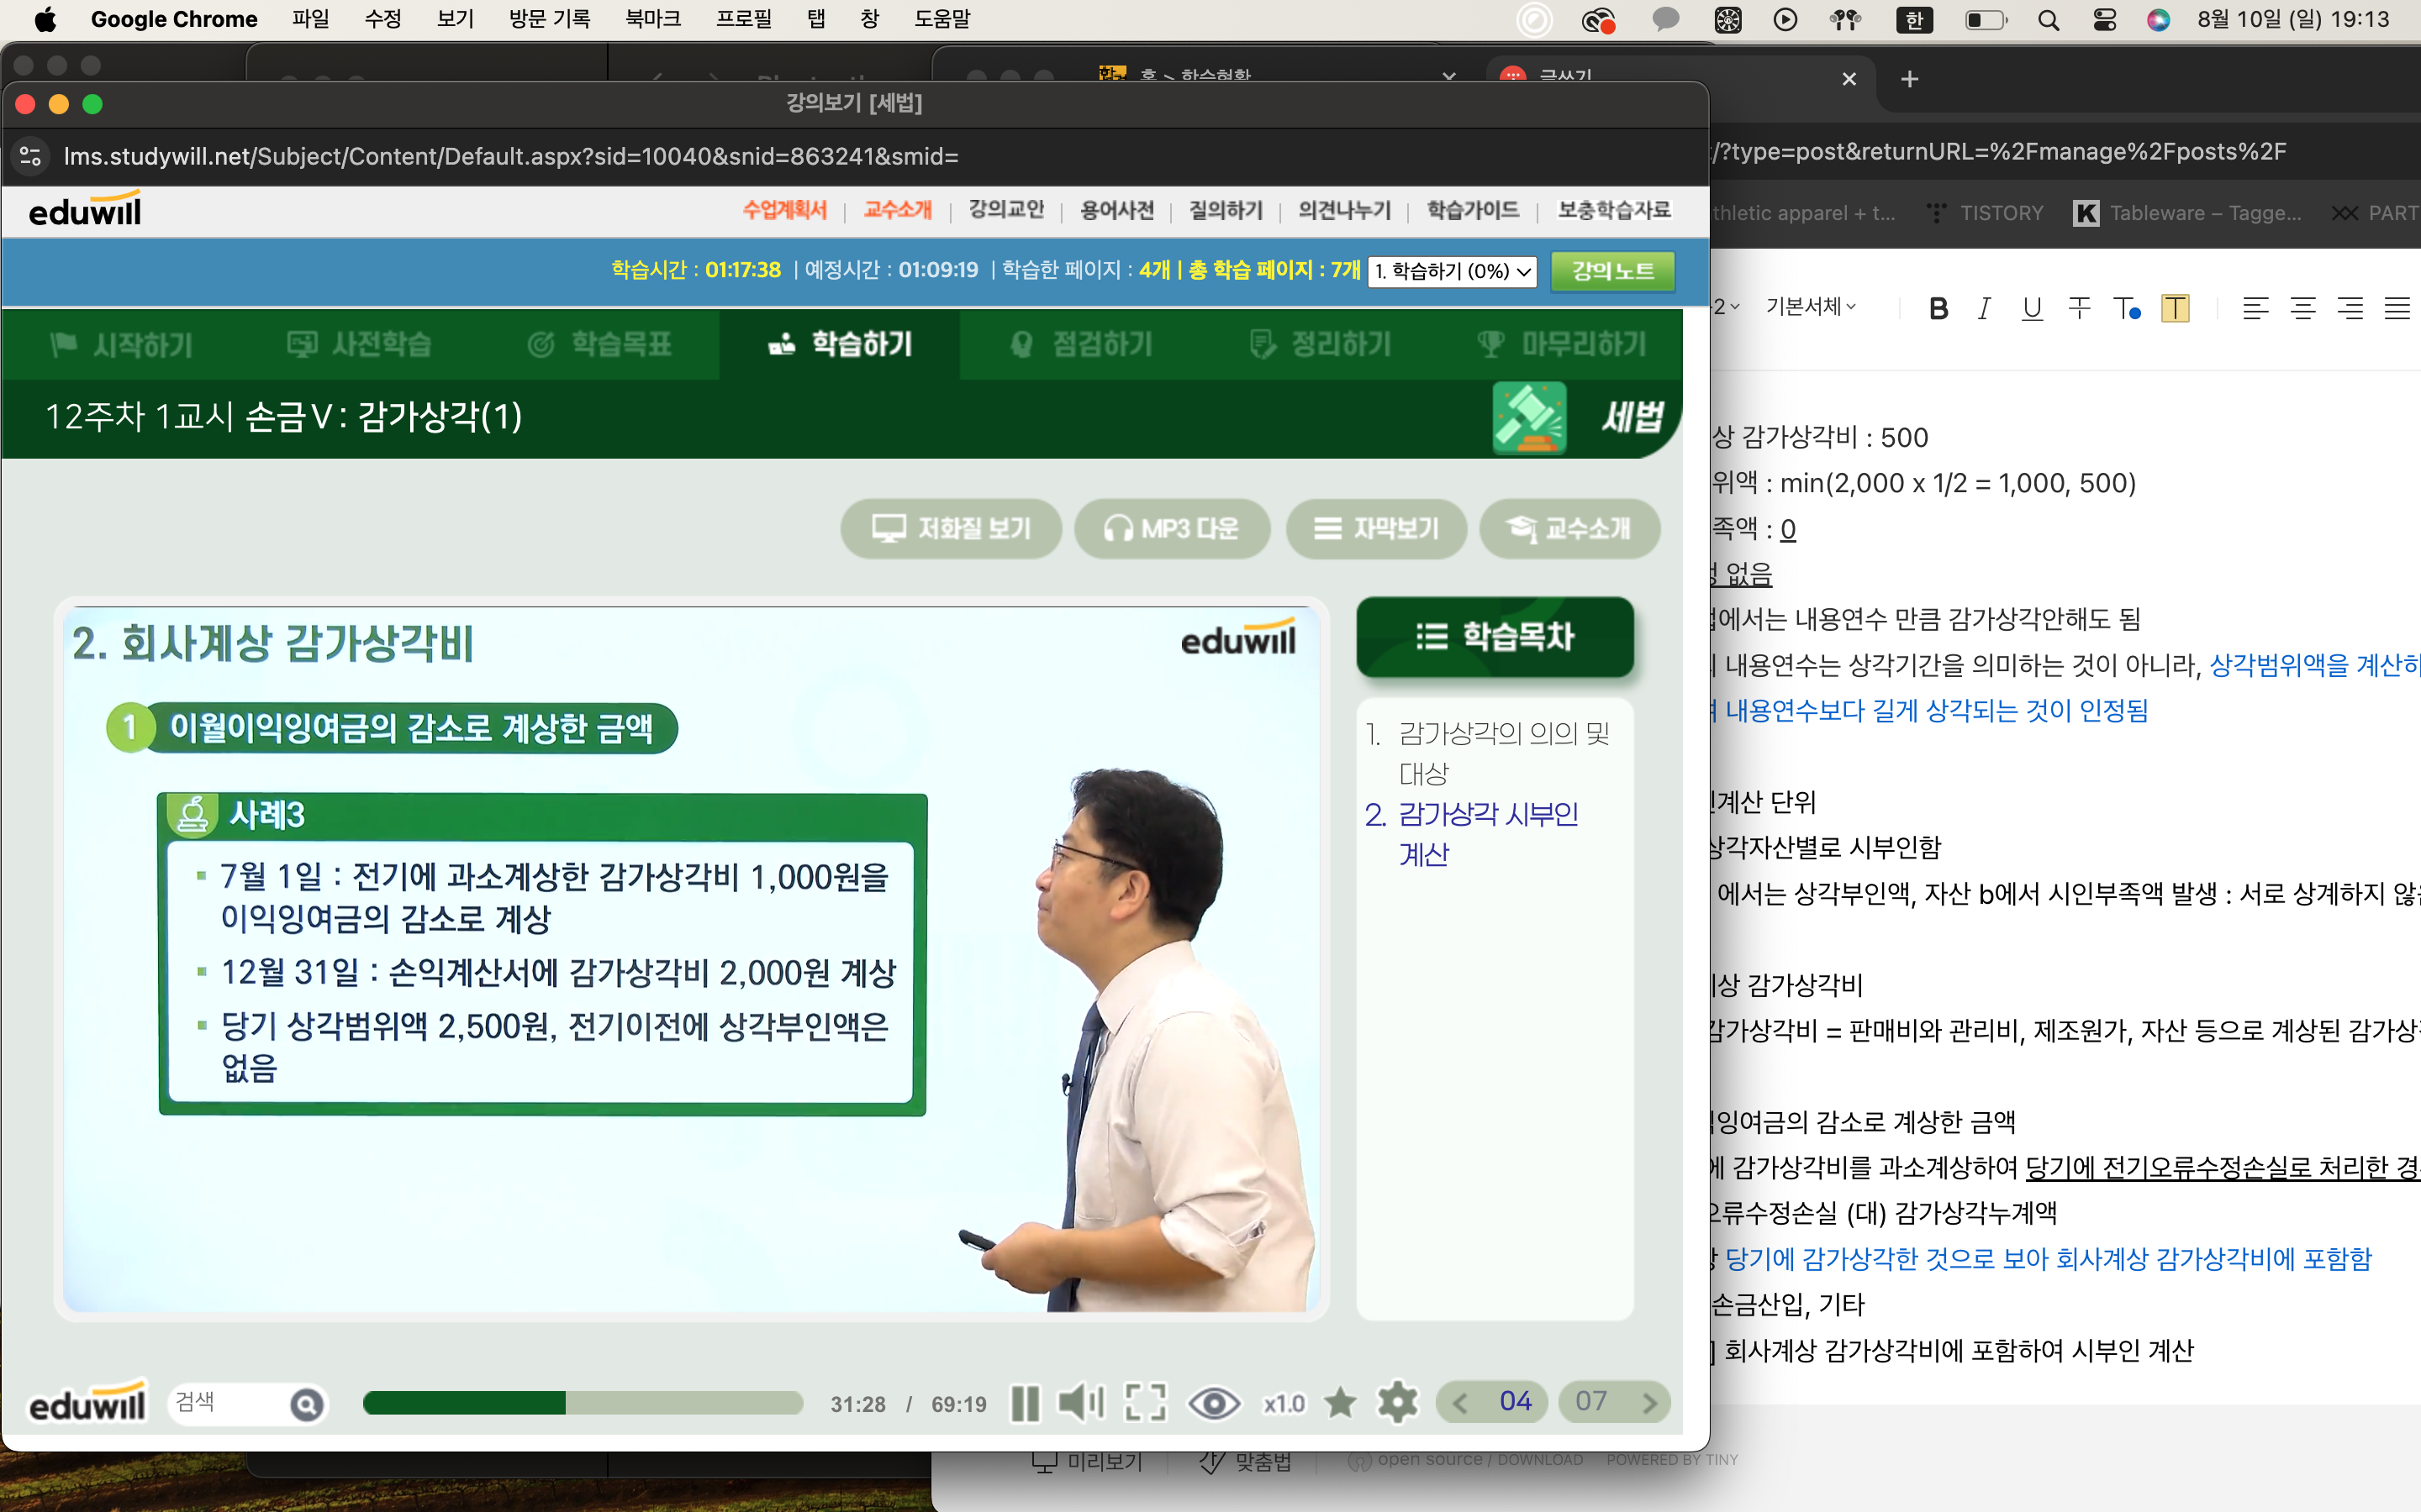Close the 글쓰기 browser tab
The width and height of the screenshot is (2421, 1512).
[x=1849, y=79]
